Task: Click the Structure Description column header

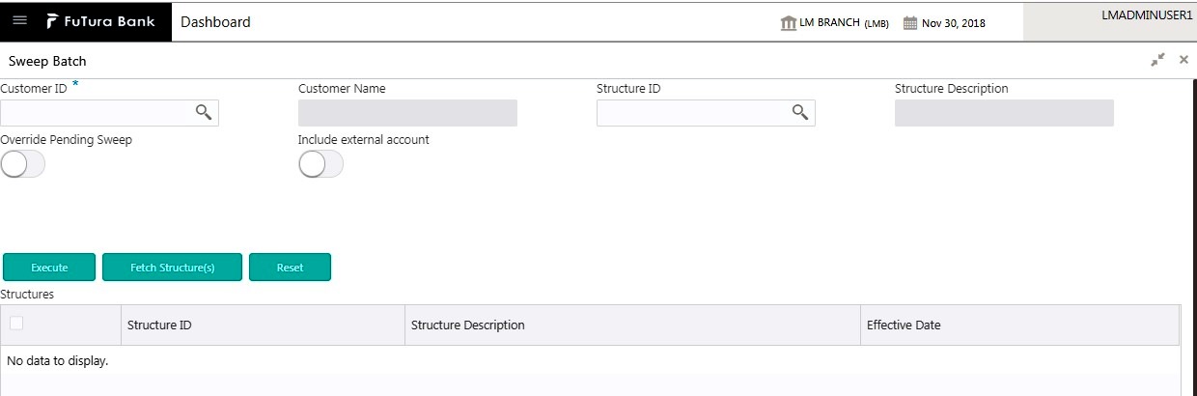Action: (468, 325)
